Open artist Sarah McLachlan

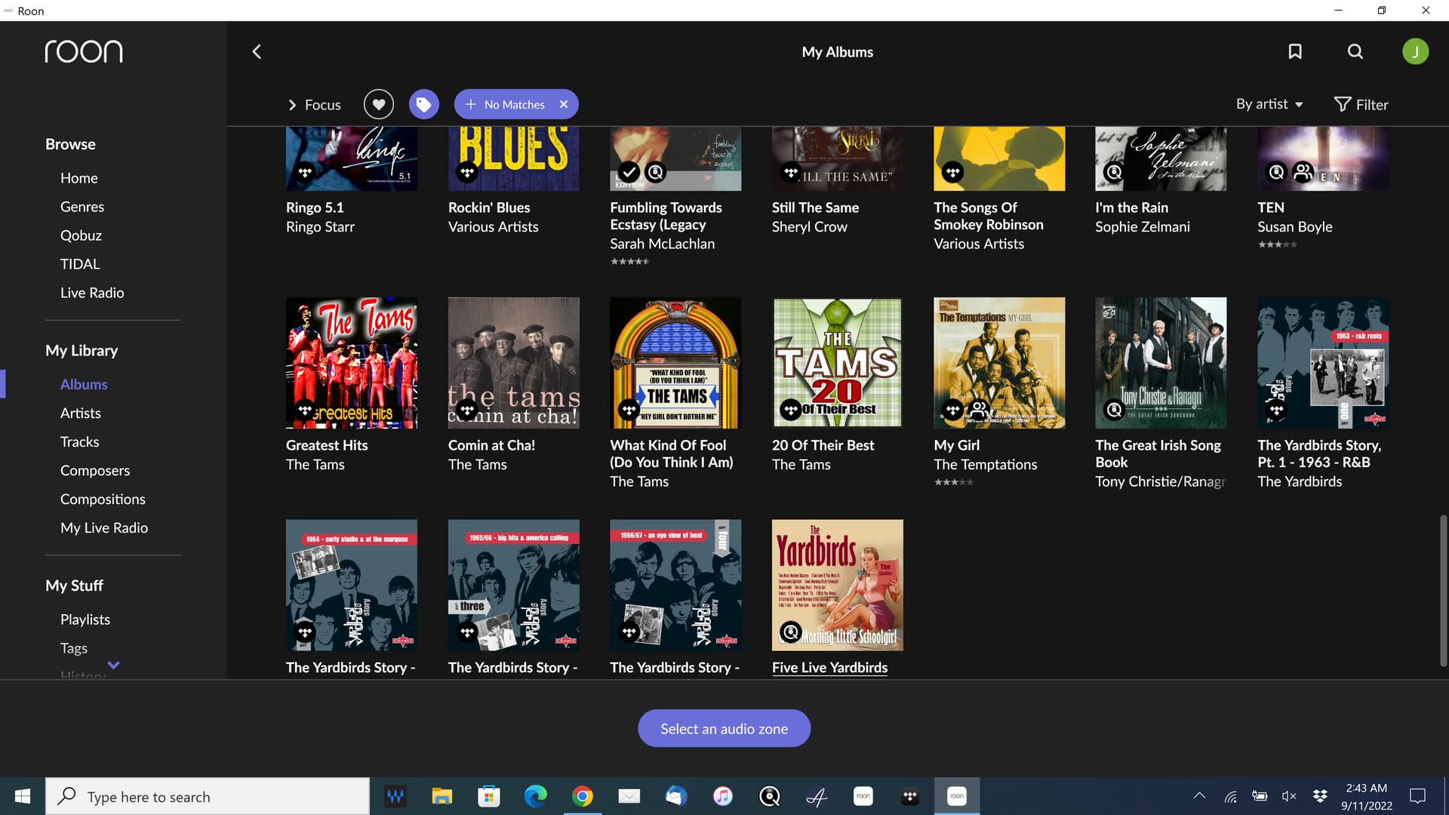click(x=662, y=244)
